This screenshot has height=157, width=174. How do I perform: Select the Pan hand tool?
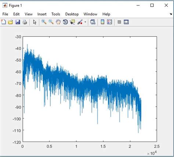58,22
